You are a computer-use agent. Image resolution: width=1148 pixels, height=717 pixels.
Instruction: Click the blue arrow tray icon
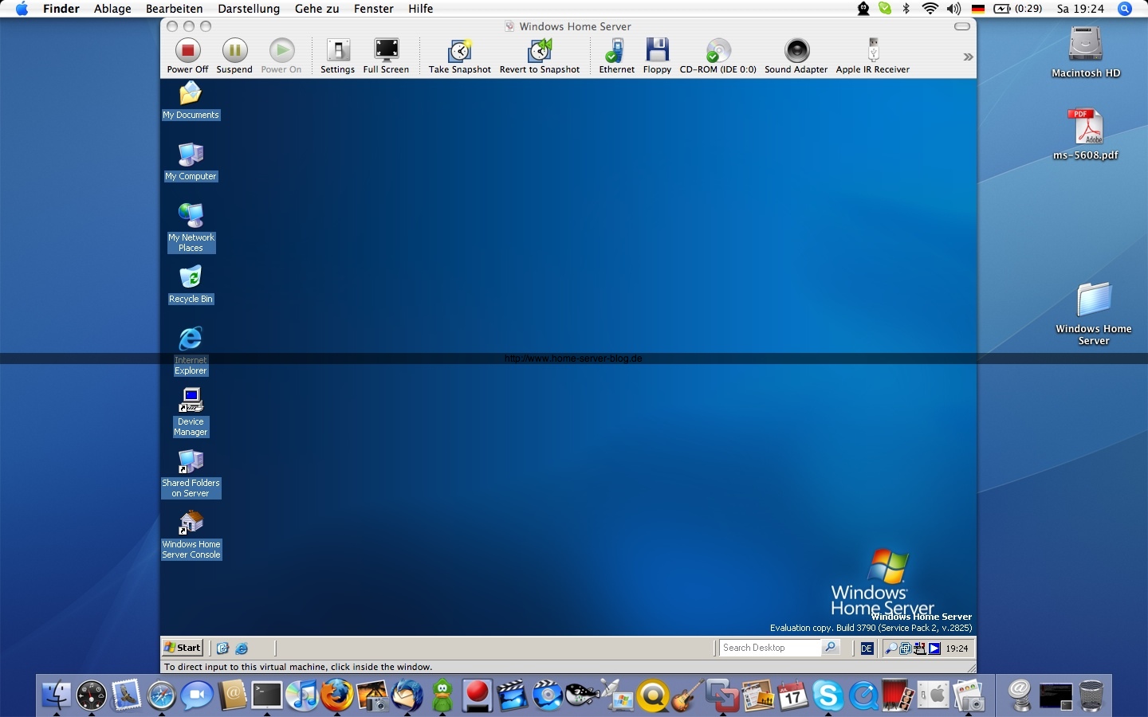click(934, 648)
